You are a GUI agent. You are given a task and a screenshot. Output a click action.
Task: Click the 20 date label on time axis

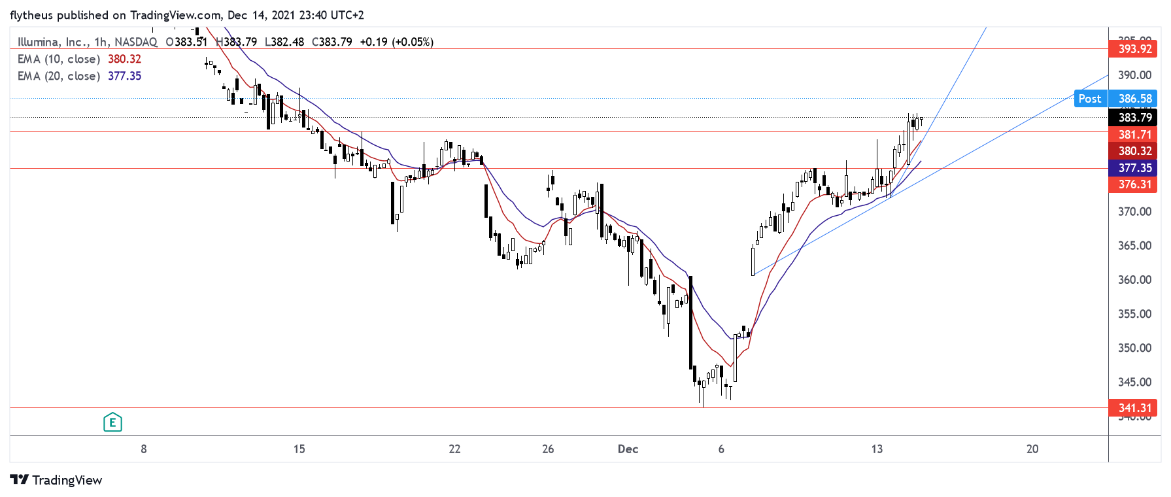tap(1032, 449)
